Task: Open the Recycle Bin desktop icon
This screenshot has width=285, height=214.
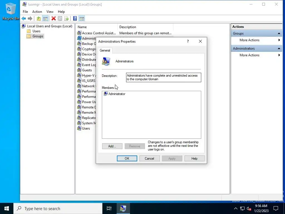Action: coord(10,11)
